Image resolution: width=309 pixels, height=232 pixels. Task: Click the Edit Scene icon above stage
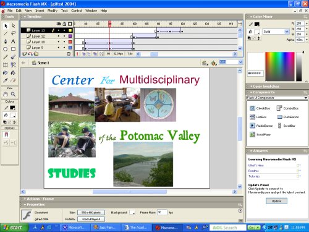point(205,63)
